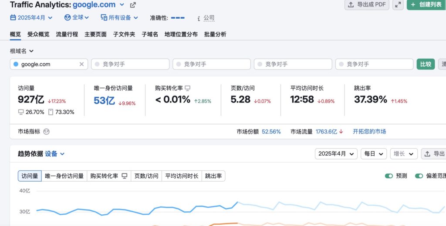The height and width of the screenshot is (226, 446).
Task: Click the red down arrow beside 1763.6亿
Action: (x=341, y=131)
